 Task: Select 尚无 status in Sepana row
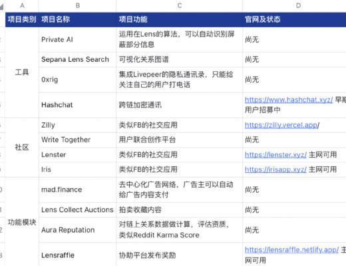click(294, 60)
